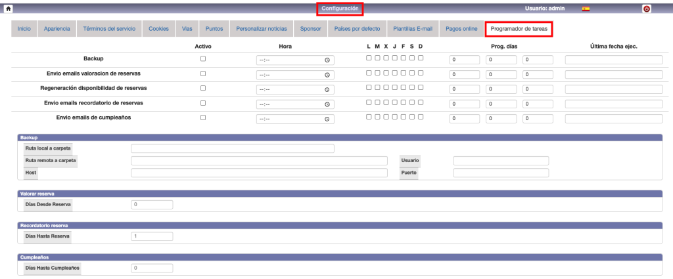Enable the Activo checkbox for Backup

pos(203,58)
